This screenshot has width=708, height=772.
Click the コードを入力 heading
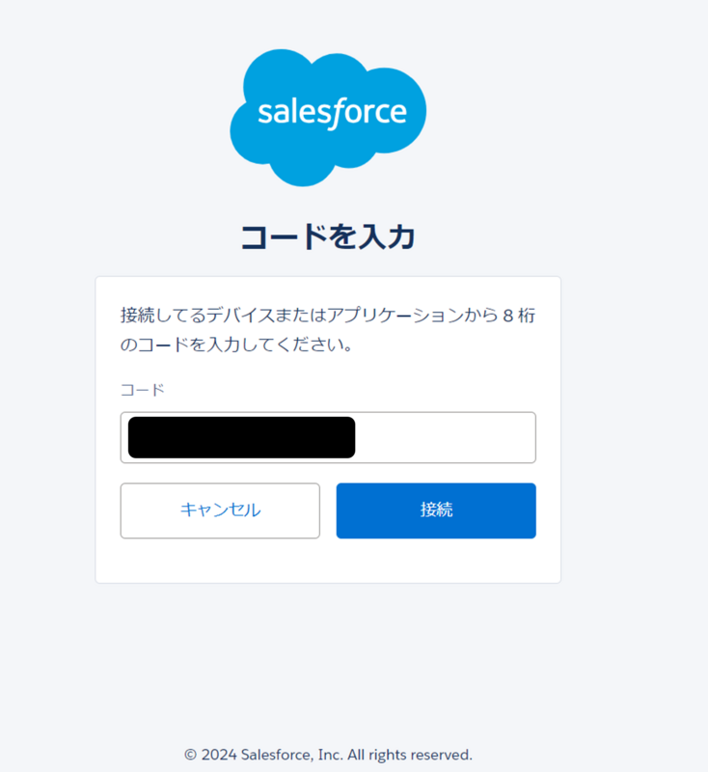(x=328, y=236)
